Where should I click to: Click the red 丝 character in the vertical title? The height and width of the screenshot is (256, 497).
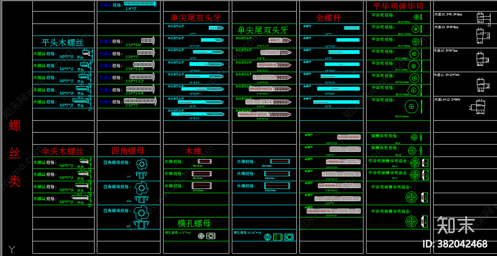[15, 153]
